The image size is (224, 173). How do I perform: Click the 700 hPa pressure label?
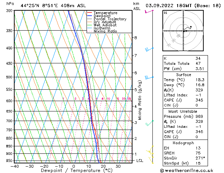coord(10,121)
